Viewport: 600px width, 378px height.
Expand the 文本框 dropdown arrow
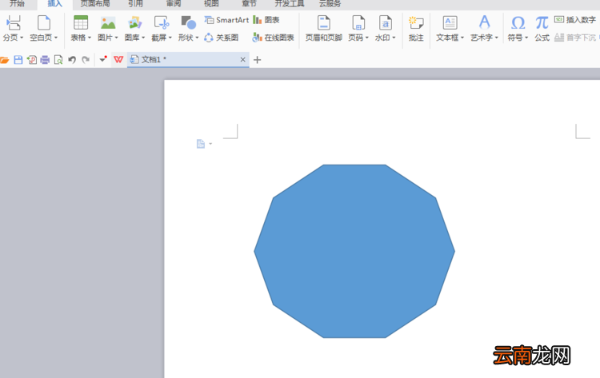tap(462, 38)
